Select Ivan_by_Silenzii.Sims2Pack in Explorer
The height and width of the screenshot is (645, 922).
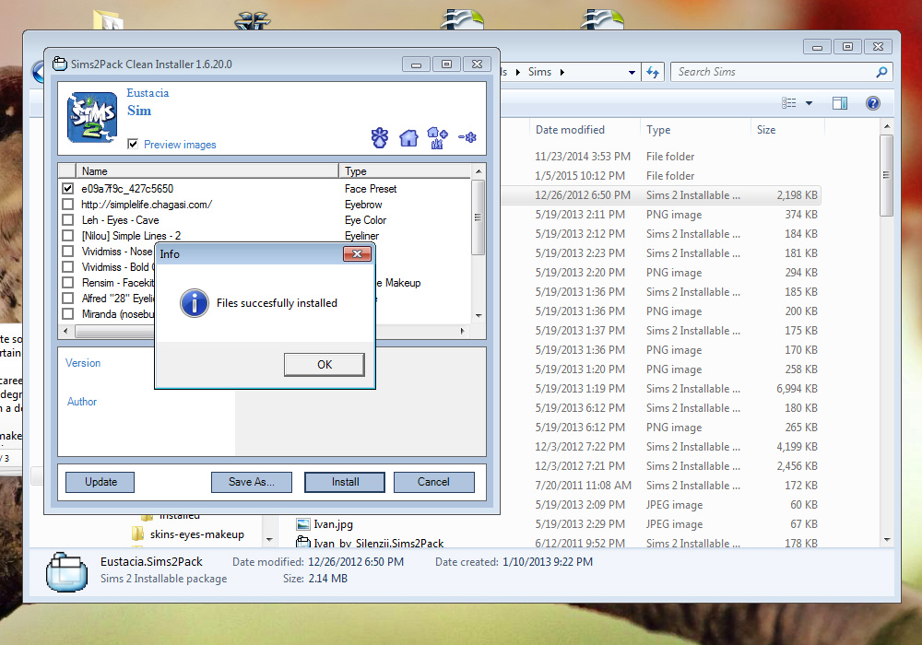tap(379, 544)
